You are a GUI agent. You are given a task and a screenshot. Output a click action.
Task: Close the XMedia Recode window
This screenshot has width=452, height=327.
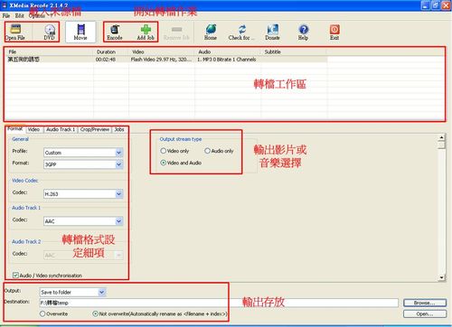[447, 5]
